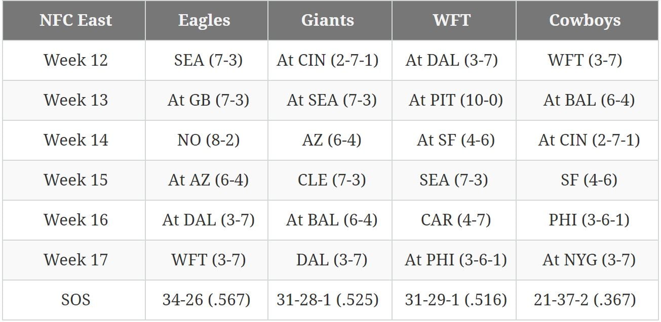The width and height of the screenshot is (661, 322).
Task: Click the At NYG (3-7) cell
Action: [x=589, y=260]
